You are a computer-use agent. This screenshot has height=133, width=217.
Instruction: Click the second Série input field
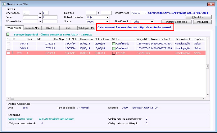(x=50, y=17)
